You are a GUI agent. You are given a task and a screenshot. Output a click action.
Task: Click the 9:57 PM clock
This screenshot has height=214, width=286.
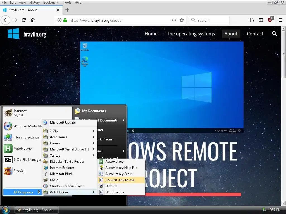275,210
